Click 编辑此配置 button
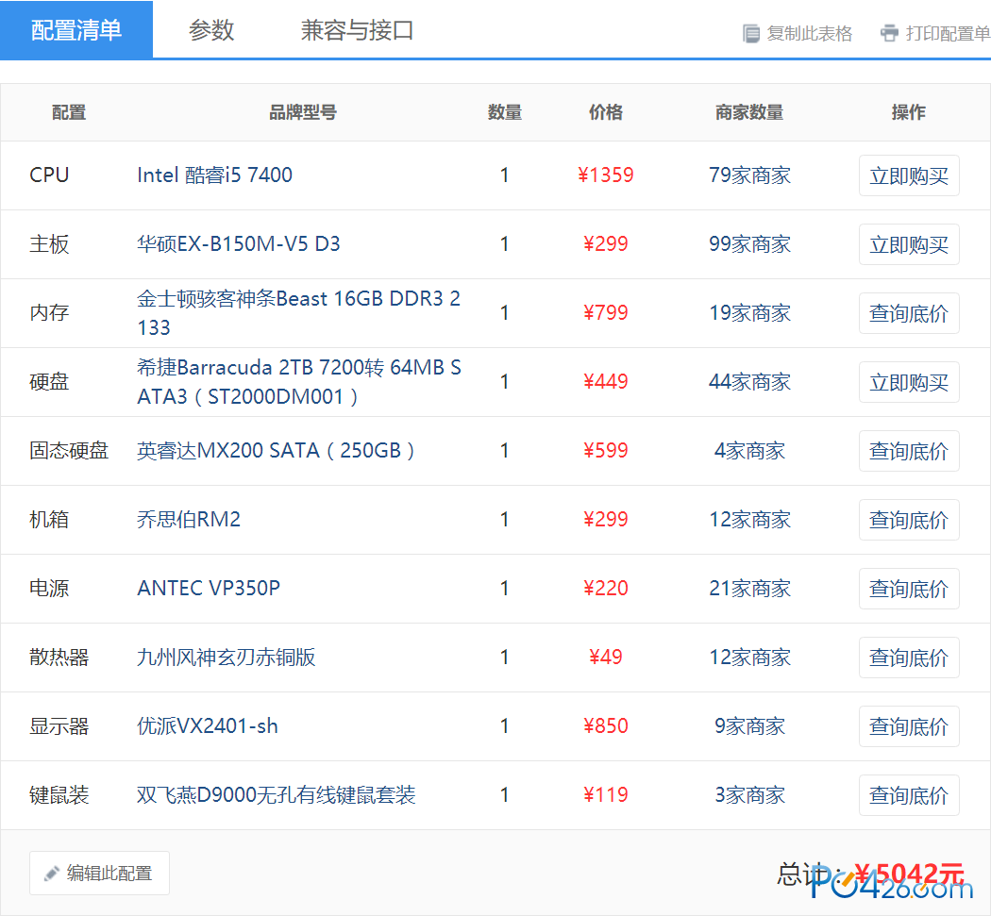Image resolution: width=991 pixels, height=916 pixels. (99, 873)
